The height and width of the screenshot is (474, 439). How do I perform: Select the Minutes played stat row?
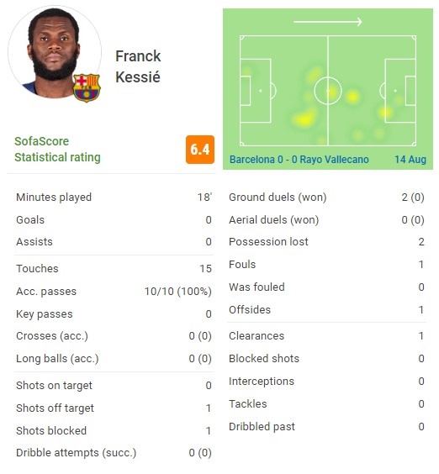tap(114, 197)
